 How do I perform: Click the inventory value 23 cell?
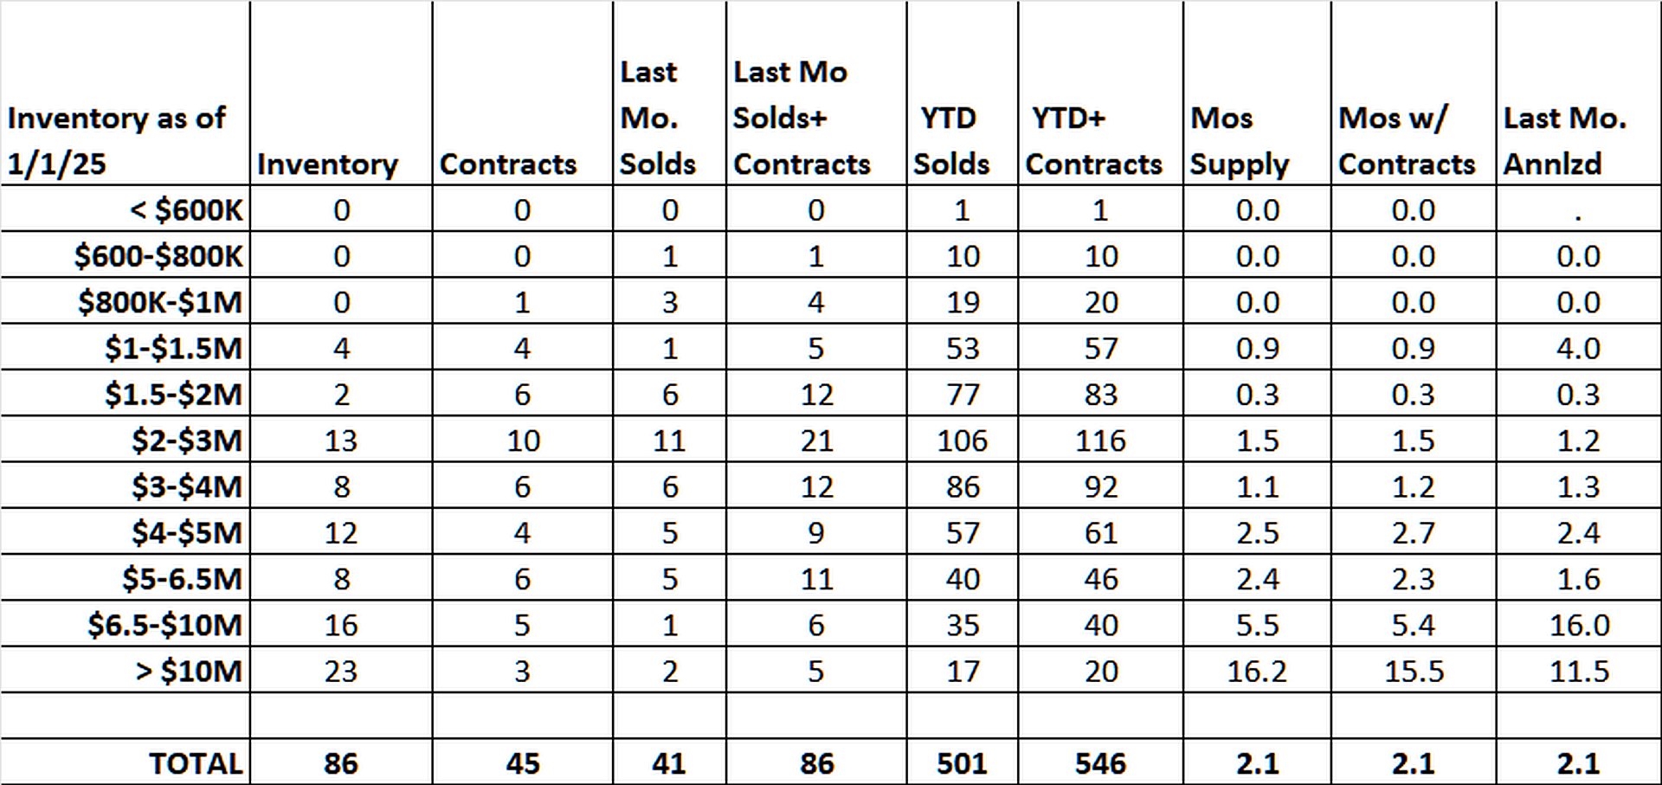(x=341, y=670)
